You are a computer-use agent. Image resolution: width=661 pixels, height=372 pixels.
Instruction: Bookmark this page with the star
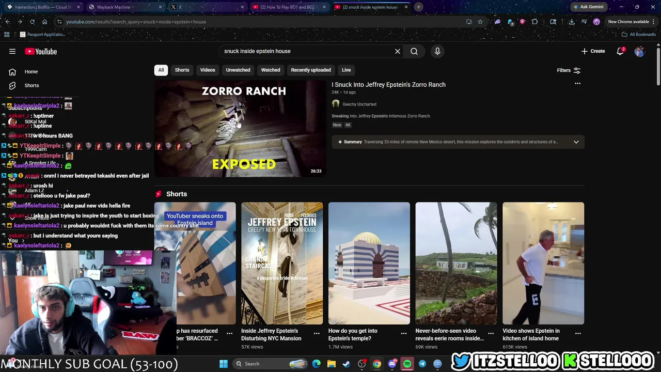(480, 22)
